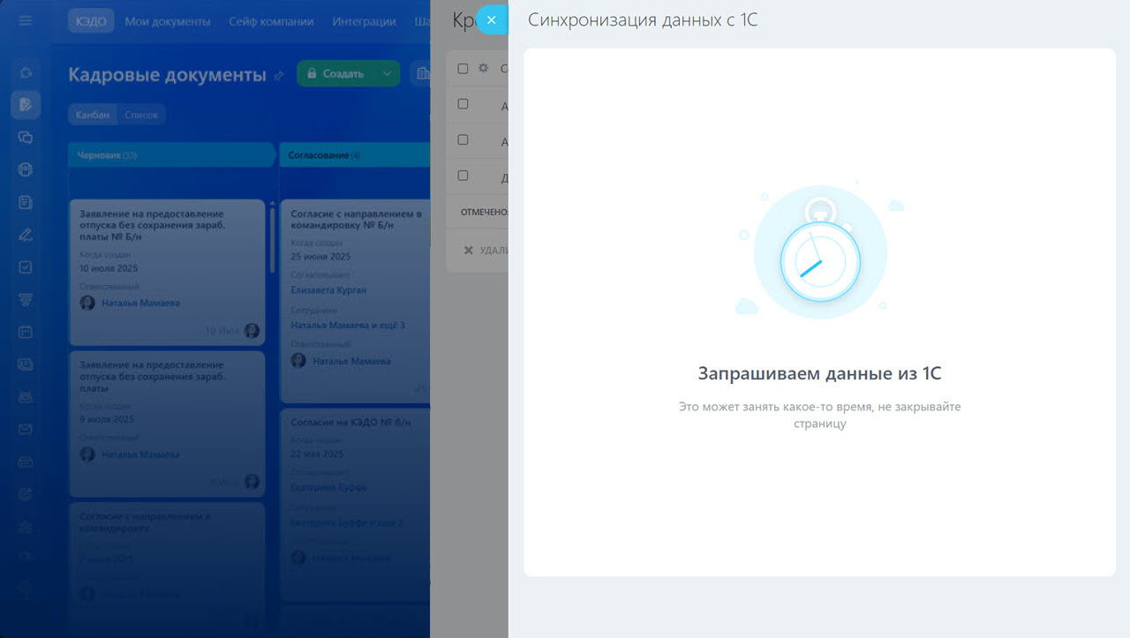Open the mail envelope icon in sidebar
This screenshot has width=1130, height=638.
point(26,430)
